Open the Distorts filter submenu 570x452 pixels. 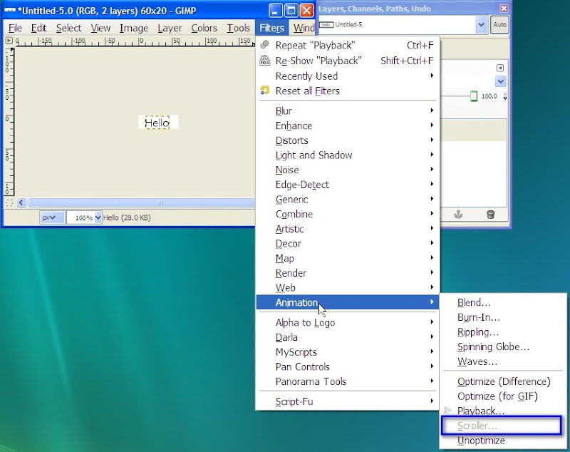click(x=348, y=140)
